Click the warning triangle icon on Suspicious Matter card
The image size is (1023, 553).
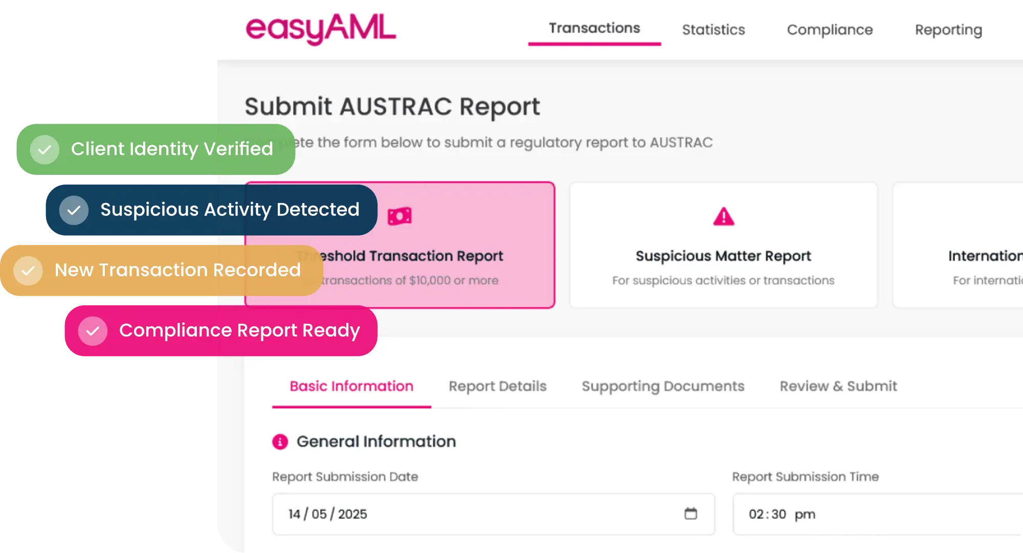click(x=723, y=217)
